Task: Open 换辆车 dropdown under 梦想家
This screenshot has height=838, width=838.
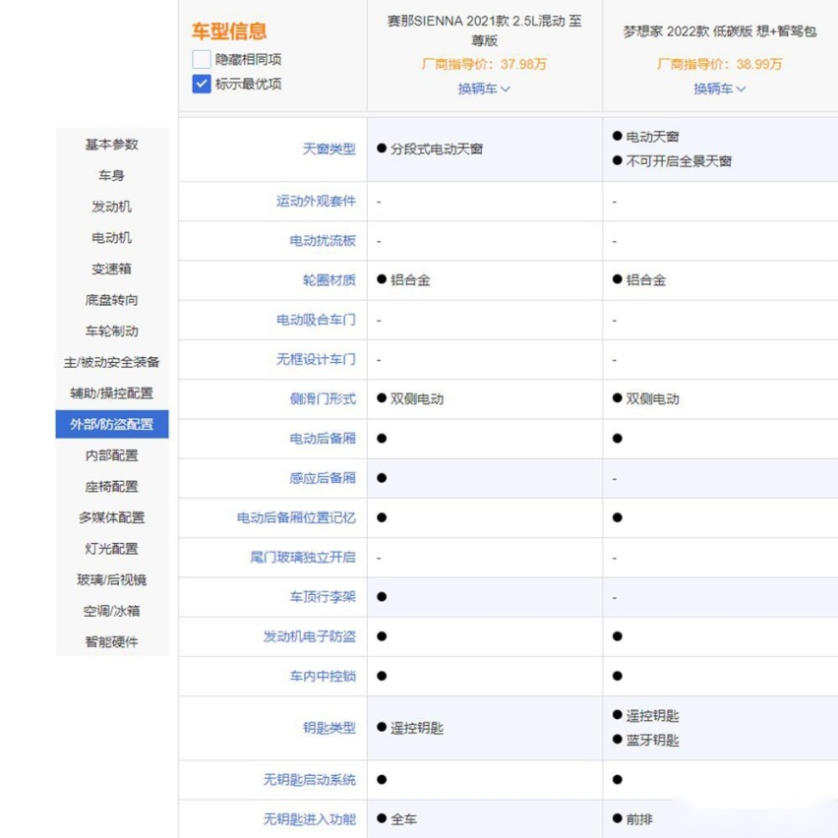Action: (x=719, y=89)
